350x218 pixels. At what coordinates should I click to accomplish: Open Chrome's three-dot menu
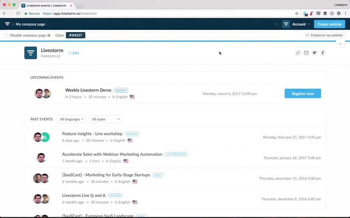(x=345, y=13)
